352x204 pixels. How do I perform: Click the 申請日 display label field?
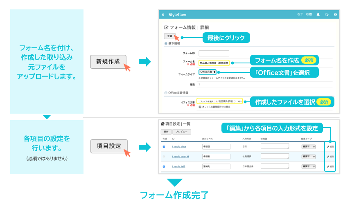point(216,147)
